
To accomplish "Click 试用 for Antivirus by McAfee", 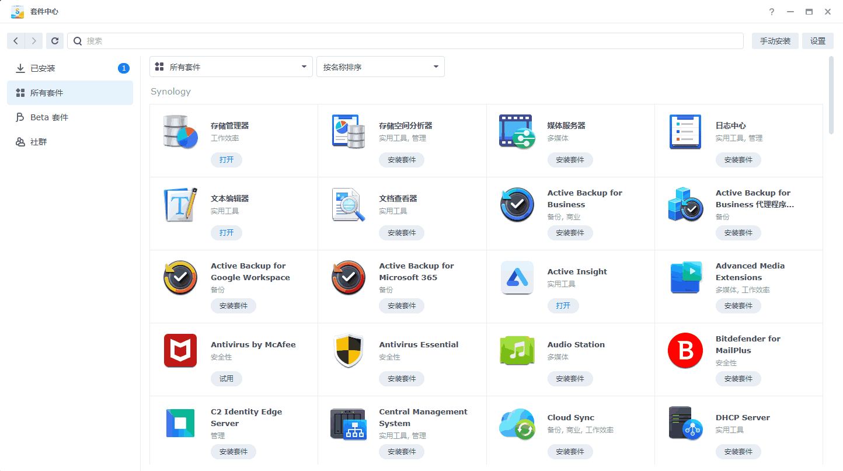I will 227,379.
